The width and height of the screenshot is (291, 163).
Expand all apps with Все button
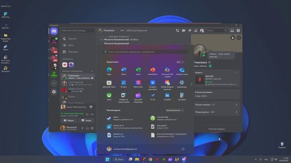point(180,62)
